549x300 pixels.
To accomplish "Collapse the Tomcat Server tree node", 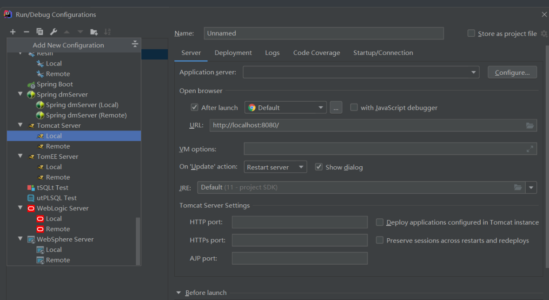I will point(20,125).
